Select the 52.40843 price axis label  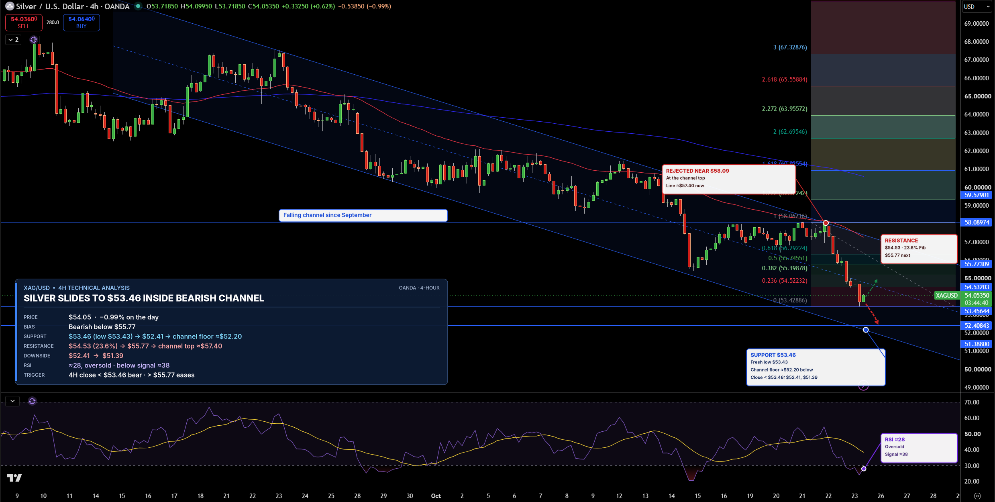click(977, 326)
